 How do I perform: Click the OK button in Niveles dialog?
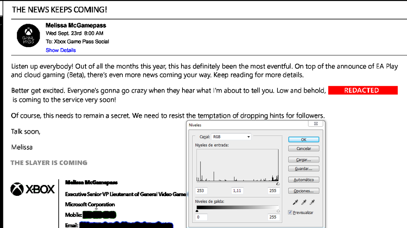(x=304, y=140)
